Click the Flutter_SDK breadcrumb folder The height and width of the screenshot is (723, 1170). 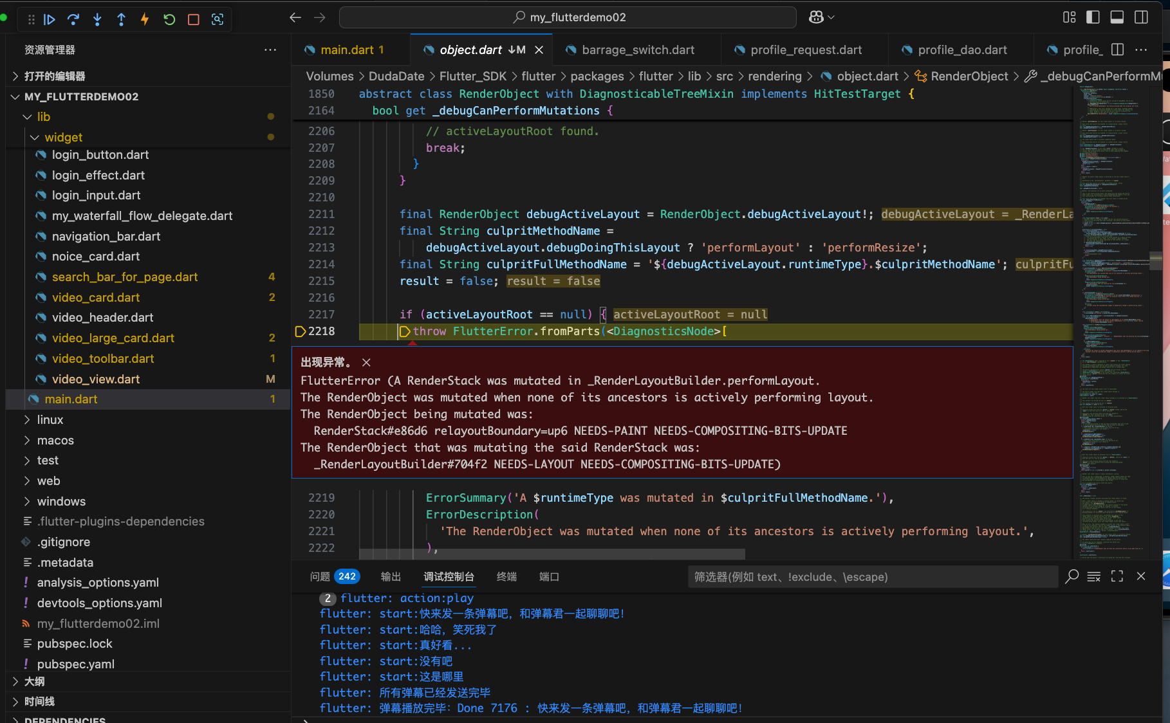pyautogui.click(x=473, y=76)
